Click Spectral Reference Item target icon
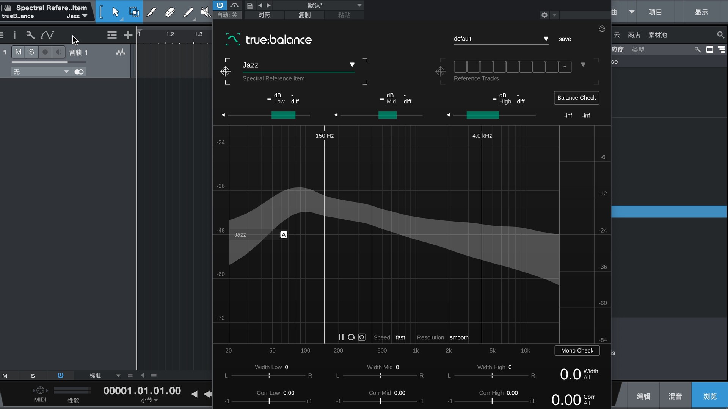 226,71
